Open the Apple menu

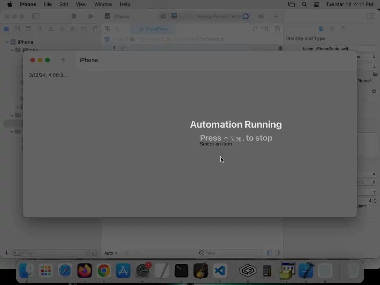pyautogui.click(x=9, y=4)
